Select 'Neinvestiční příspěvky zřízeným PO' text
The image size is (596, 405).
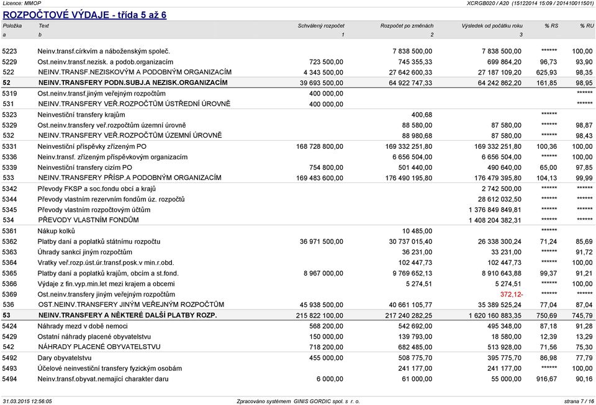[x=92, y=146]
